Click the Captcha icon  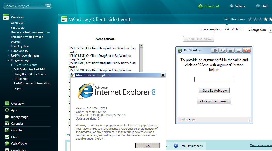[7, 130]
